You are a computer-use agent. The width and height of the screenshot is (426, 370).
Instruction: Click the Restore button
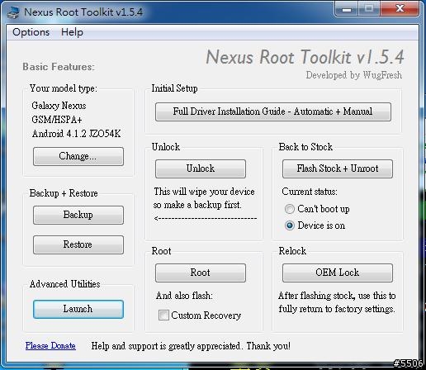[x=78, y=244]
